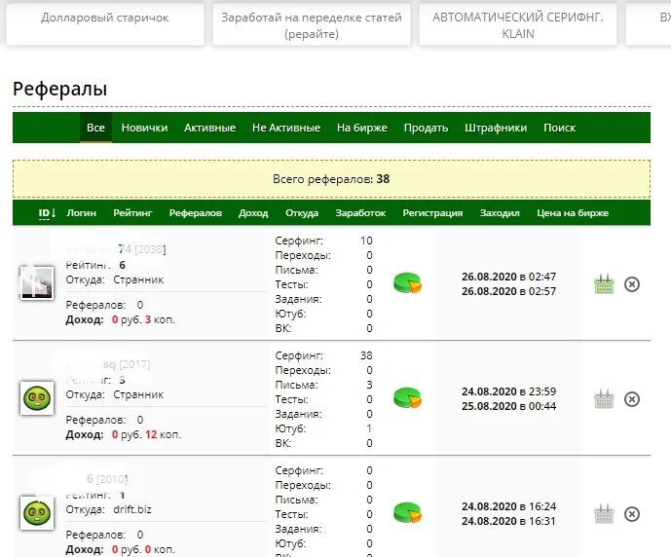The image size is (671, 557).
Task: Click Серфинг value 10
Action: 366,241
